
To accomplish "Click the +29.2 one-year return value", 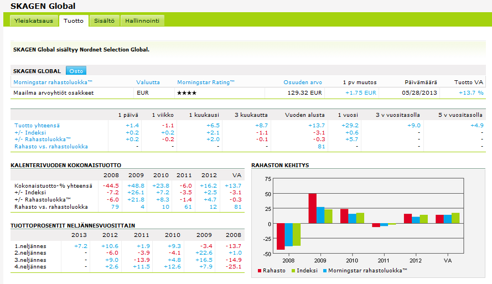I will point(350,125).
